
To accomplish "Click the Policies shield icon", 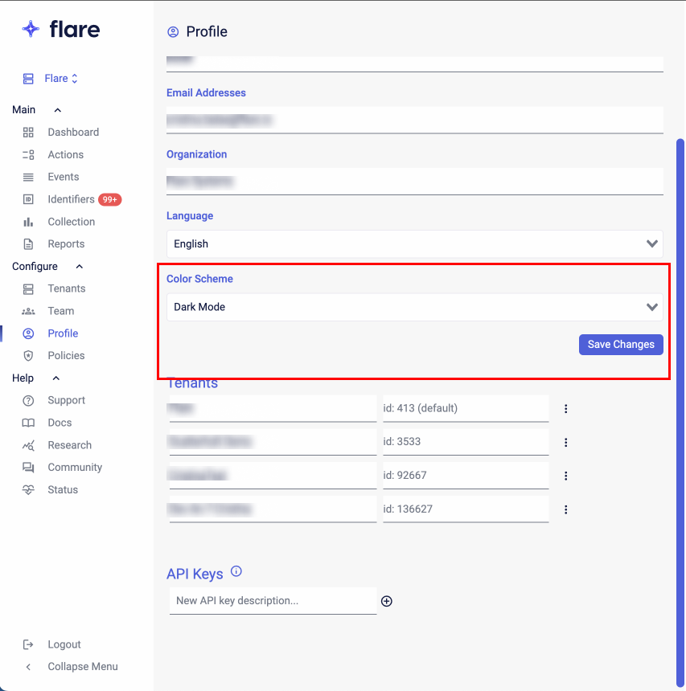I will 28,356.
